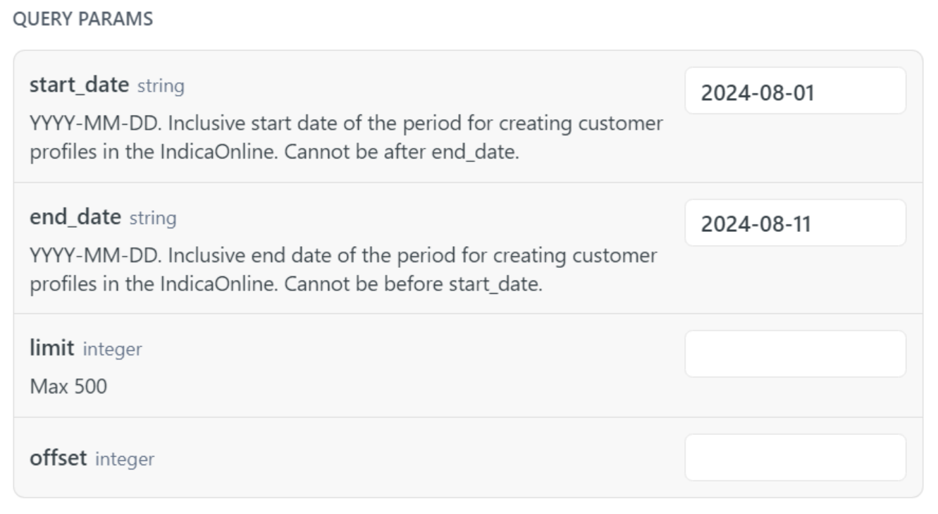Focus the empty limit input box

(794, 354)
